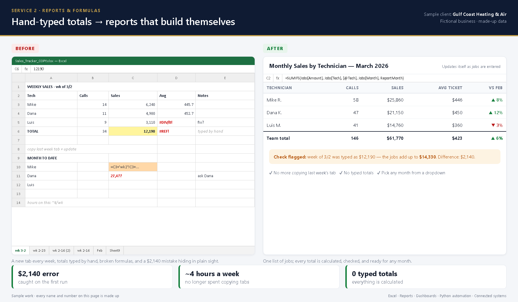
Task: Select row 10 header
Action: [x=18, y=167]
